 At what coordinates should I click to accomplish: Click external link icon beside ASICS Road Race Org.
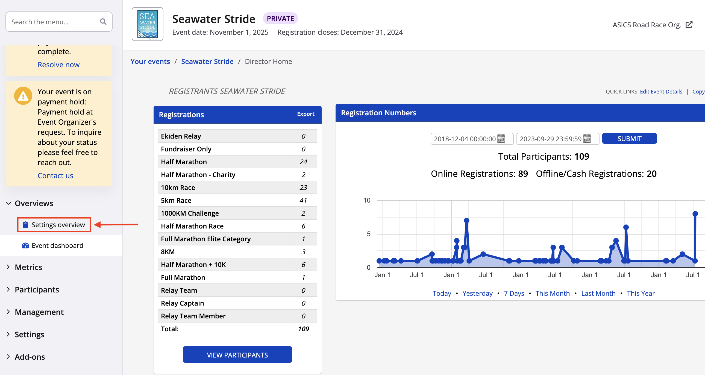click(689, 25)
